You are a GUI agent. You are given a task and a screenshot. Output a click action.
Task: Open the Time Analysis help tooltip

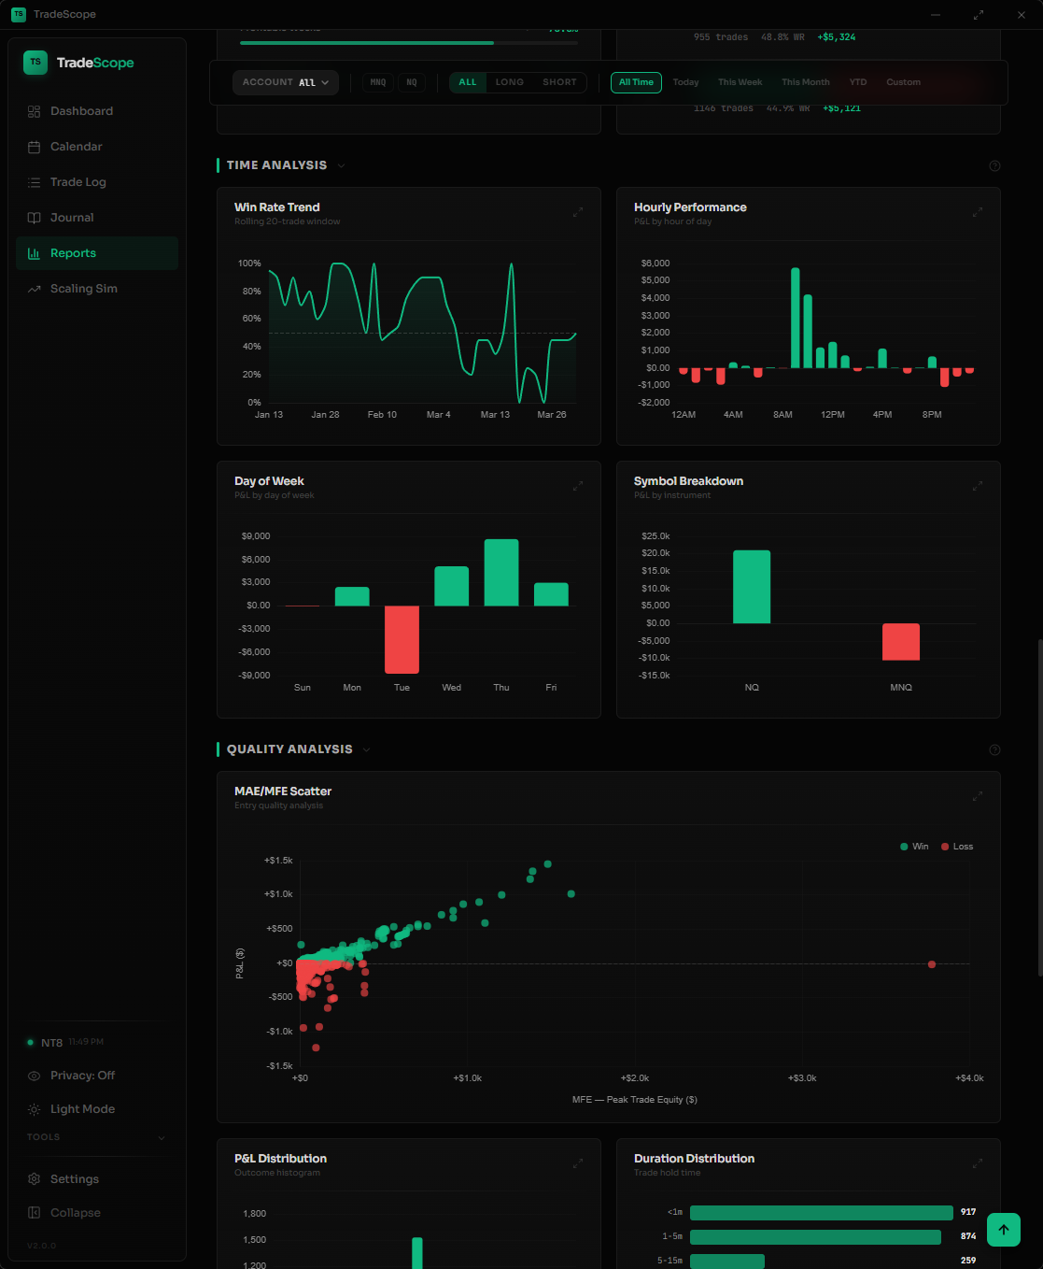tap(994, 165)
